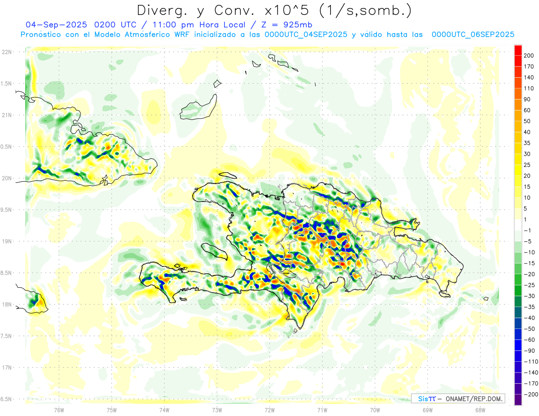Viewport: 539px width, 416px height.
Task: Click the '68W' longitude axis label
Action: 480,410
